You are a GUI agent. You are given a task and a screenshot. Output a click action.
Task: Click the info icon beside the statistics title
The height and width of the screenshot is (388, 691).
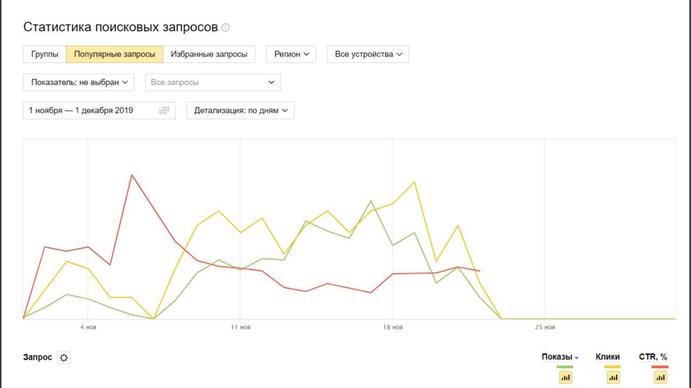pos(226,28)
